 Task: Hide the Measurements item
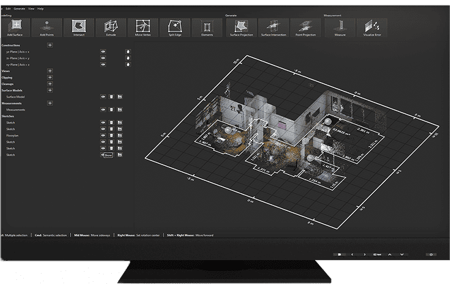103,109
